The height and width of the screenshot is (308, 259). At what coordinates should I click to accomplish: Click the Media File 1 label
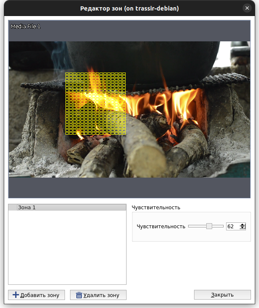pos(26,26)
